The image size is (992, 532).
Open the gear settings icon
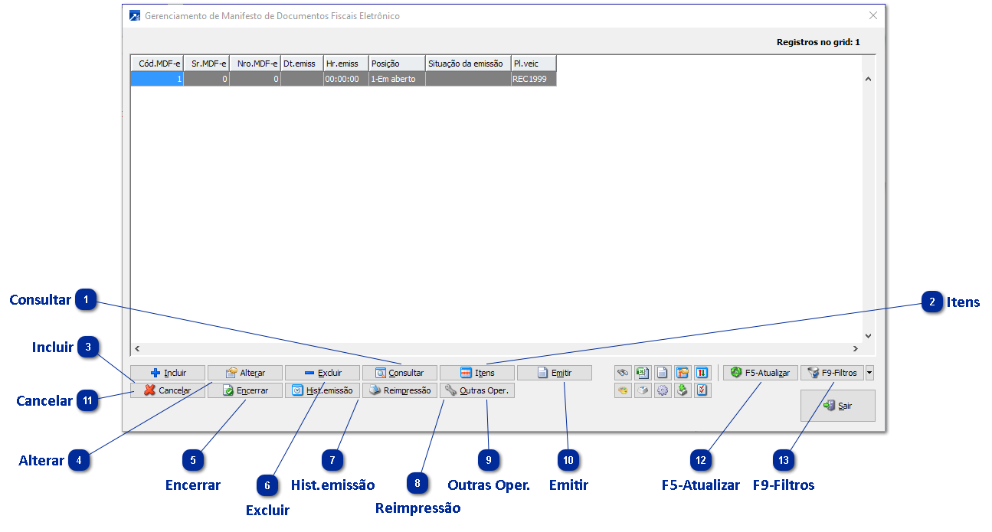663,390
